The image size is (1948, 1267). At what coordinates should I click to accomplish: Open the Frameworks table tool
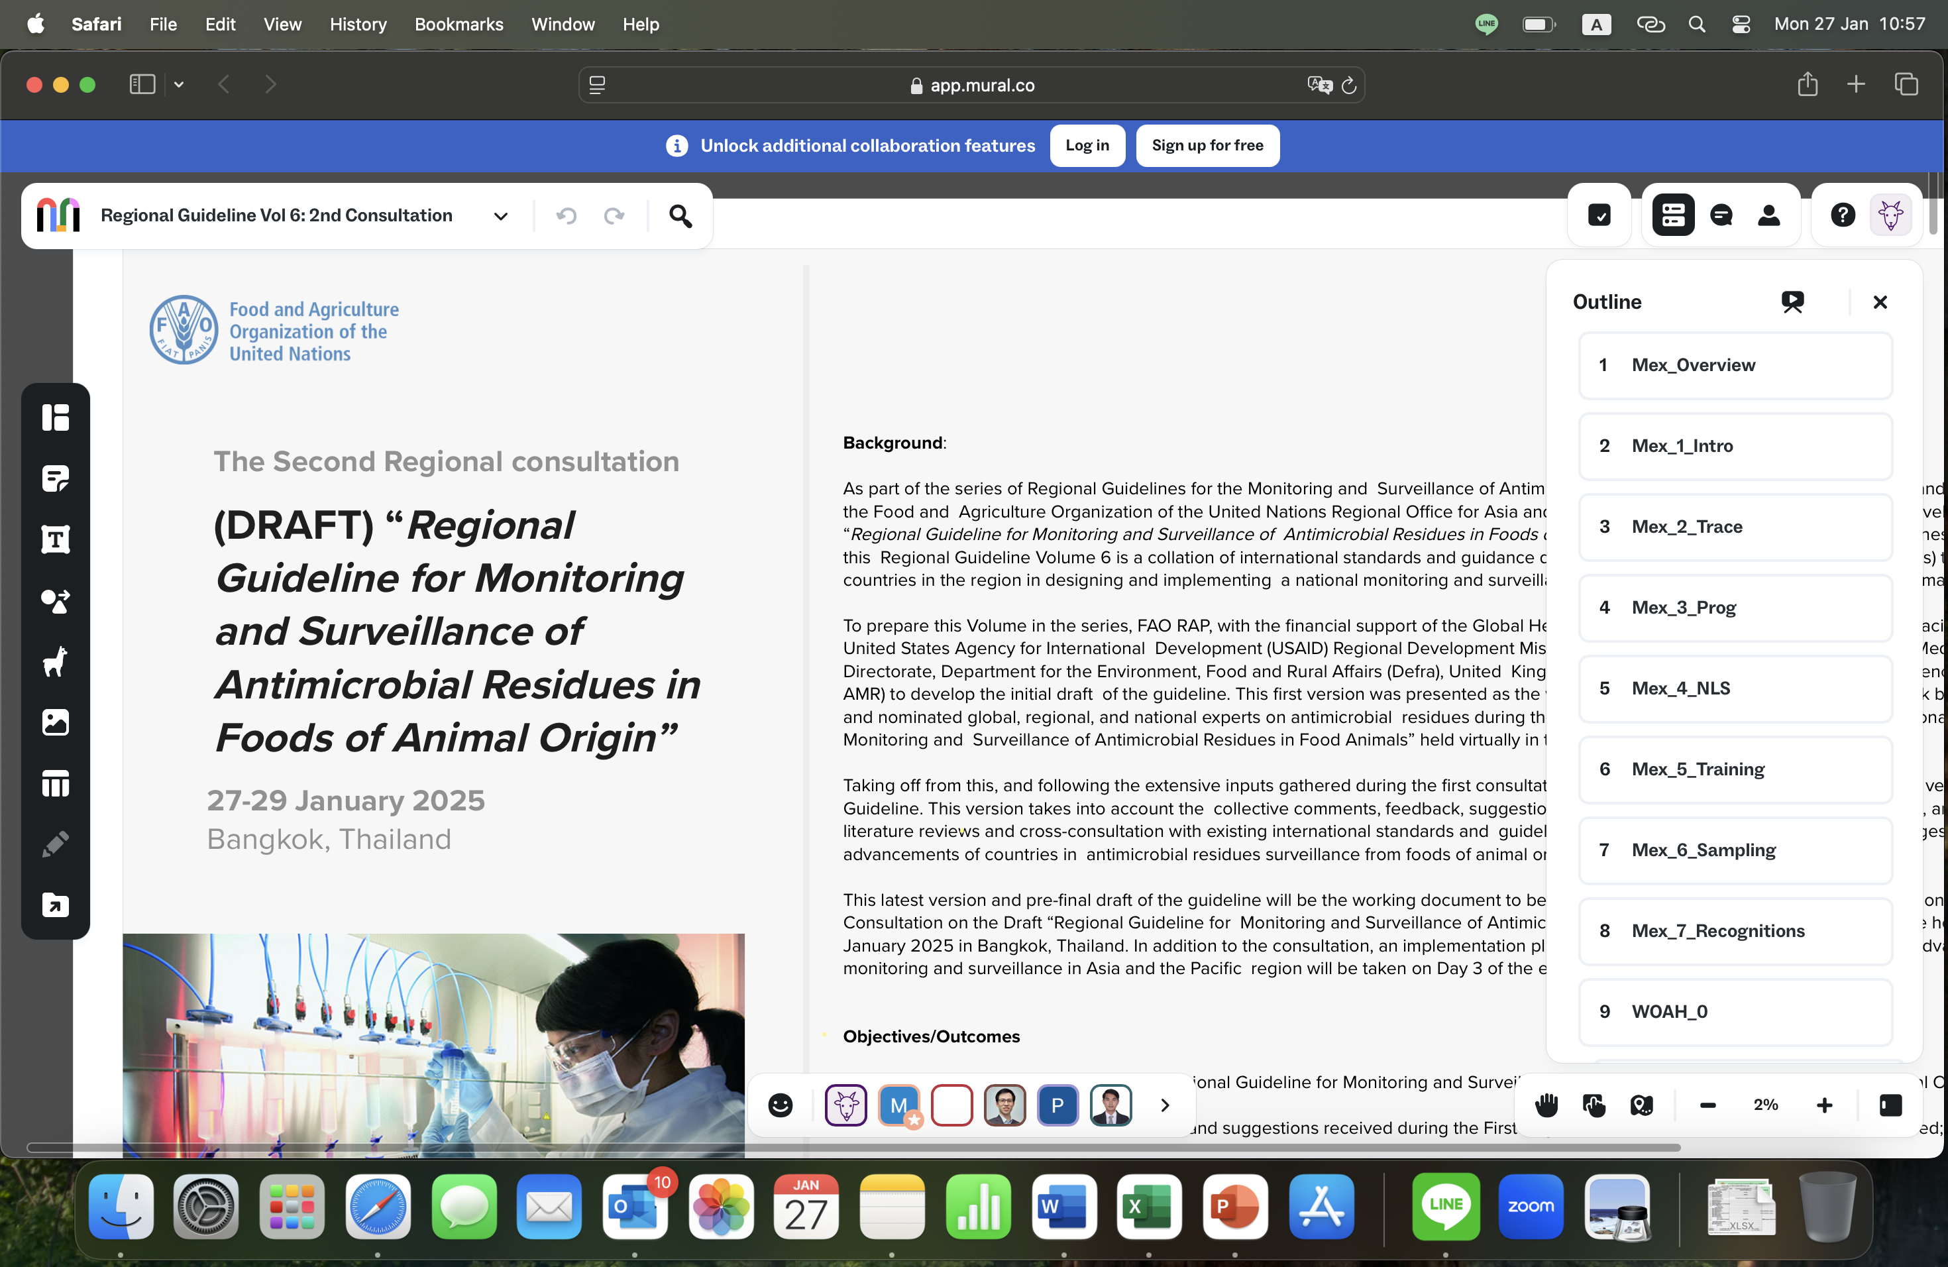pos(55,784)
